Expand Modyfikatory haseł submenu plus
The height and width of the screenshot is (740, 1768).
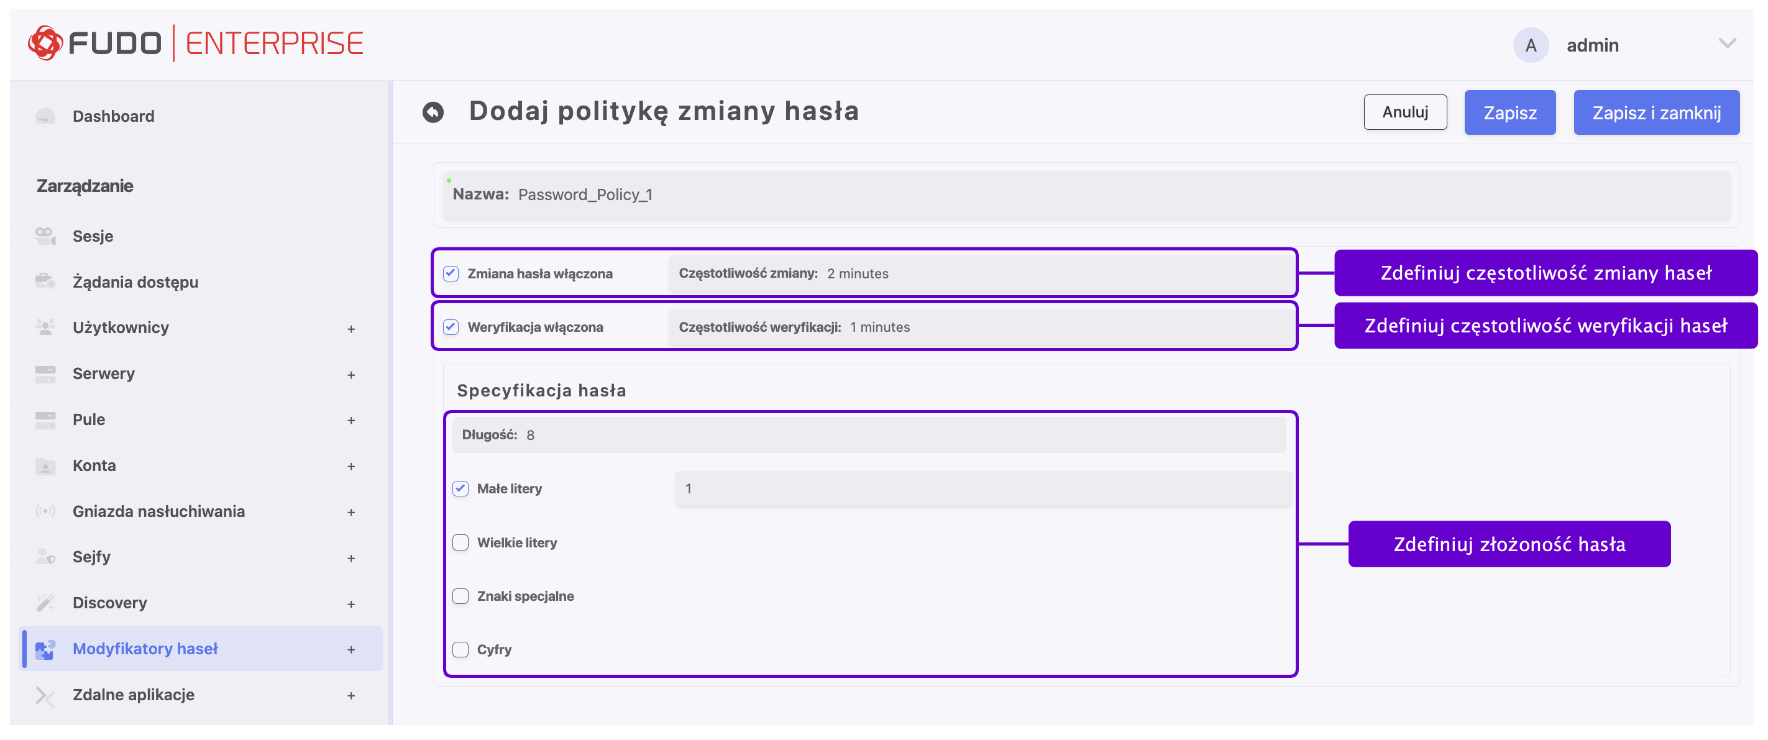click(x=350, y=649)
